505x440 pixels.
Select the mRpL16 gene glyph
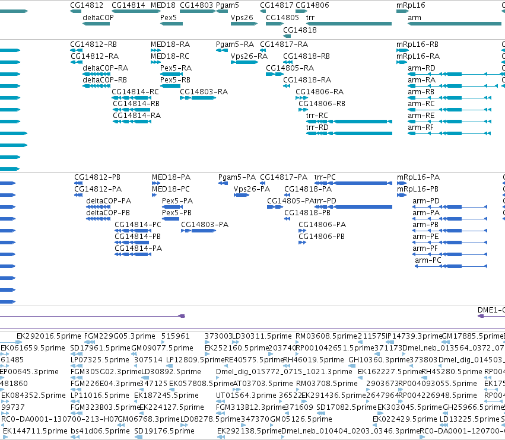tap(402, 11)
